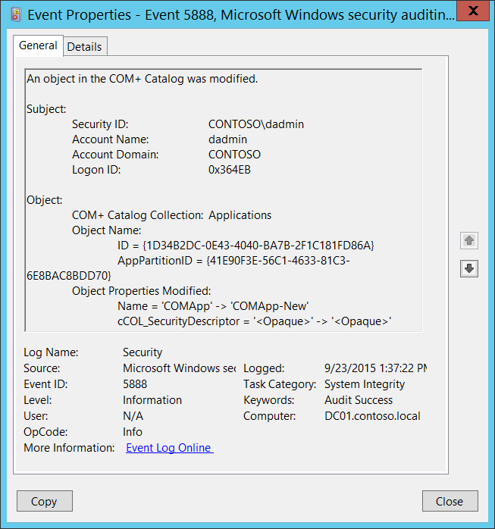Click the User value 'N/A'
The height and width of the screenshot is (529, 495).
(x=133, y=416)
